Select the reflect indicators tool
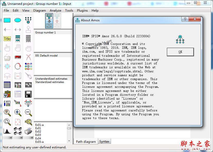 coord(28,66)
